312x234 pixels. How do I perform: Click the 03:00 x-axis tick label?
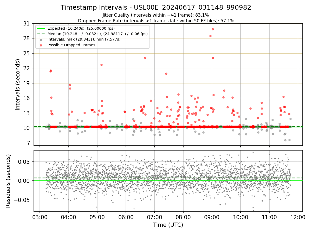coord(40,217)
